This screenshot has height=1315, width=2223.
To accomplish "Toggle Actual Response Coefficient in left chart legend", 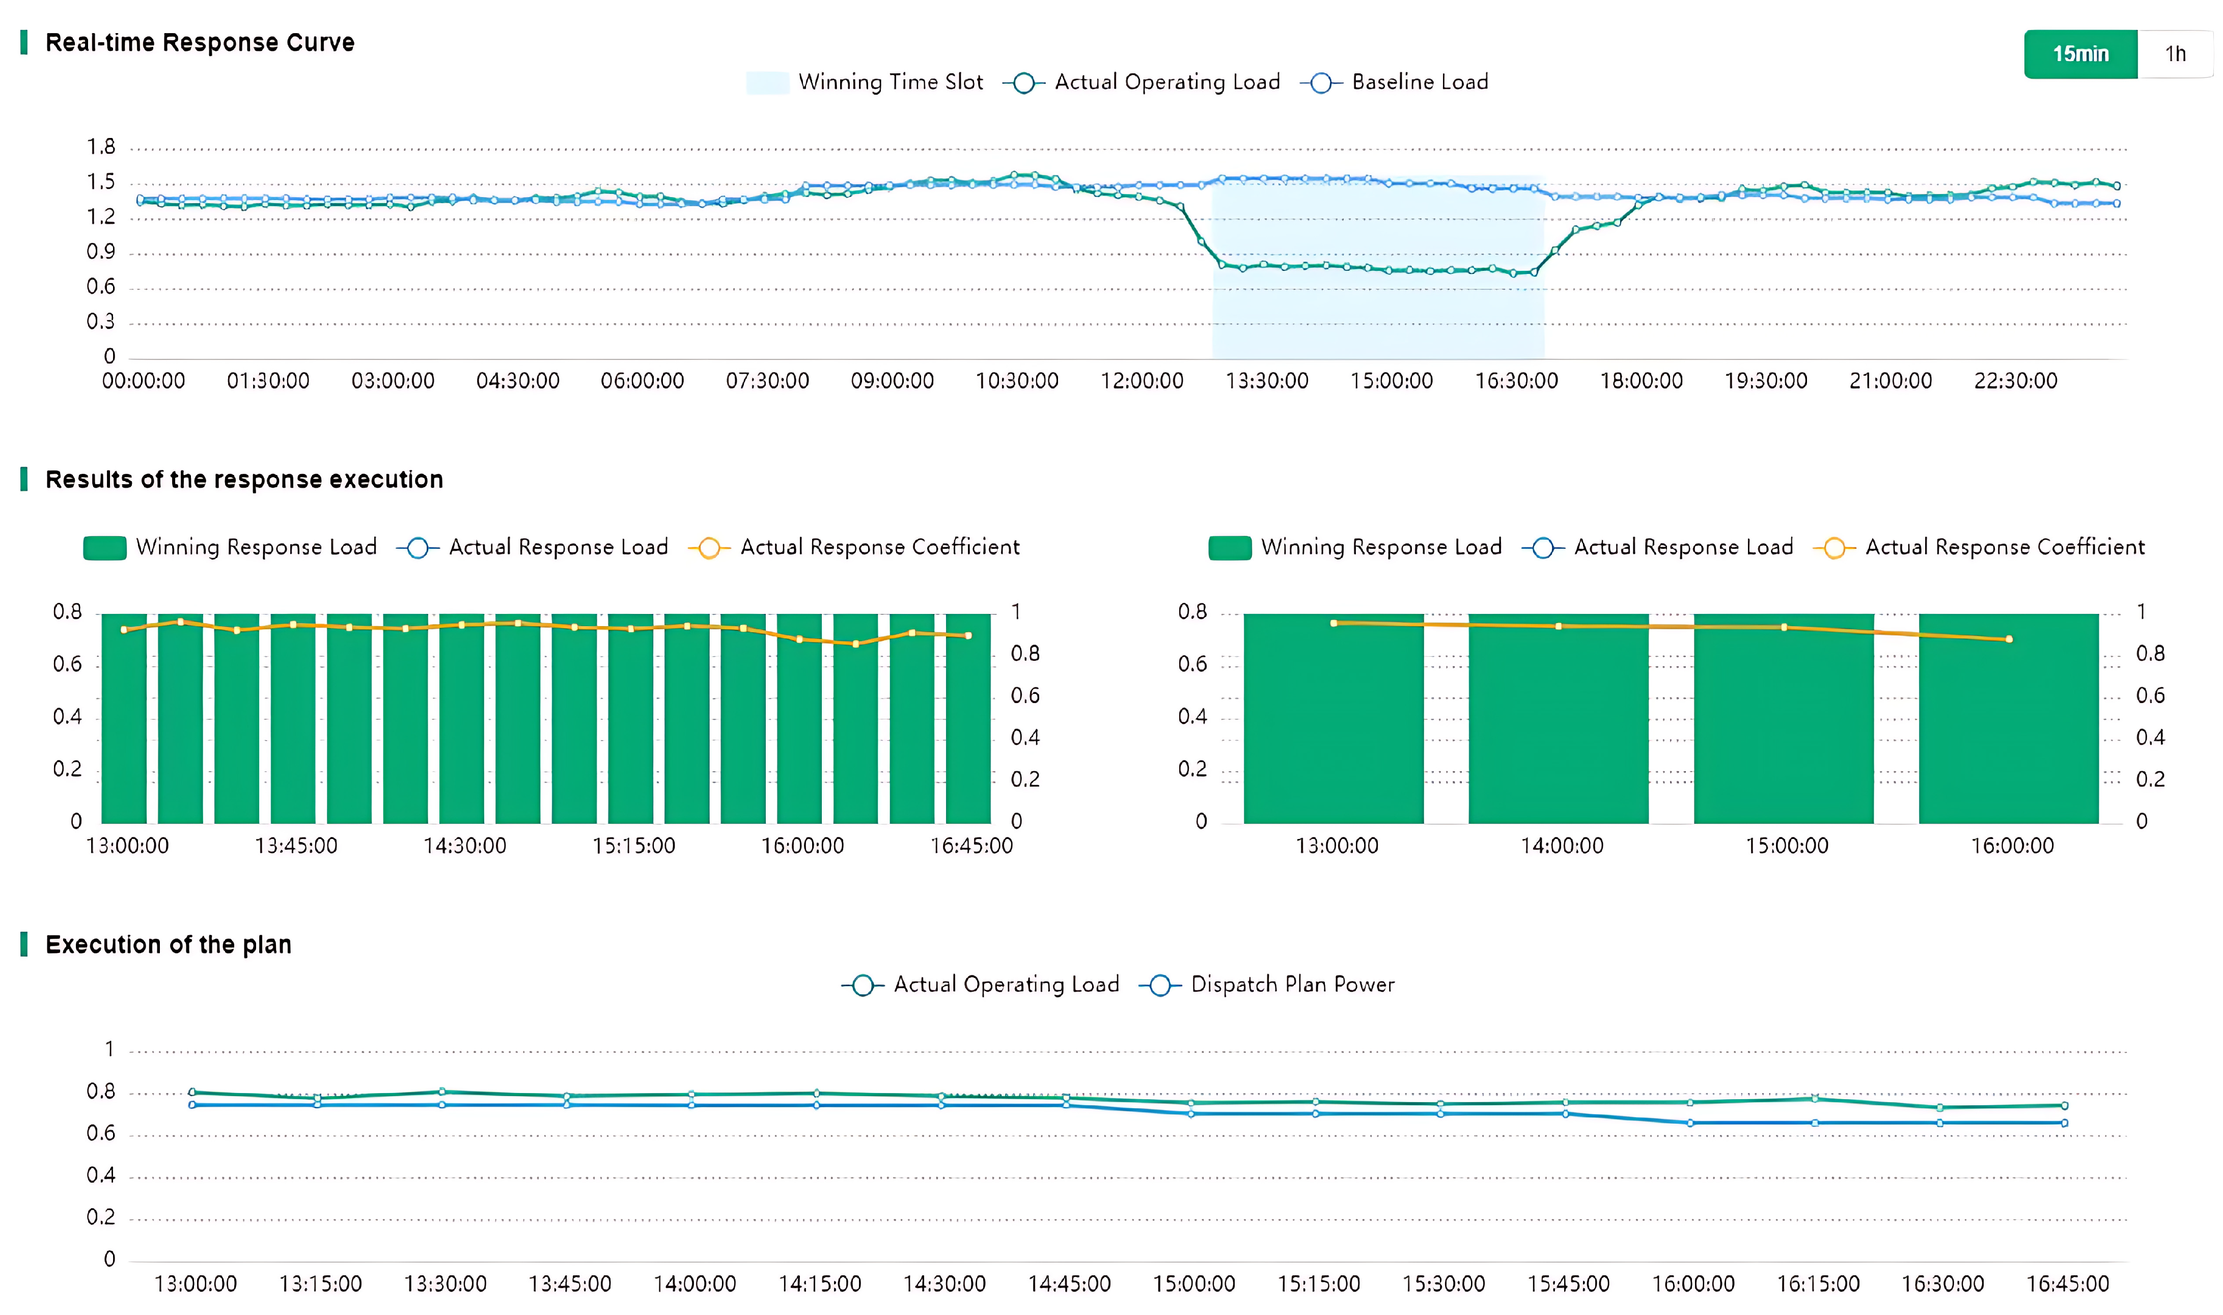I will [x=709, y=548].
